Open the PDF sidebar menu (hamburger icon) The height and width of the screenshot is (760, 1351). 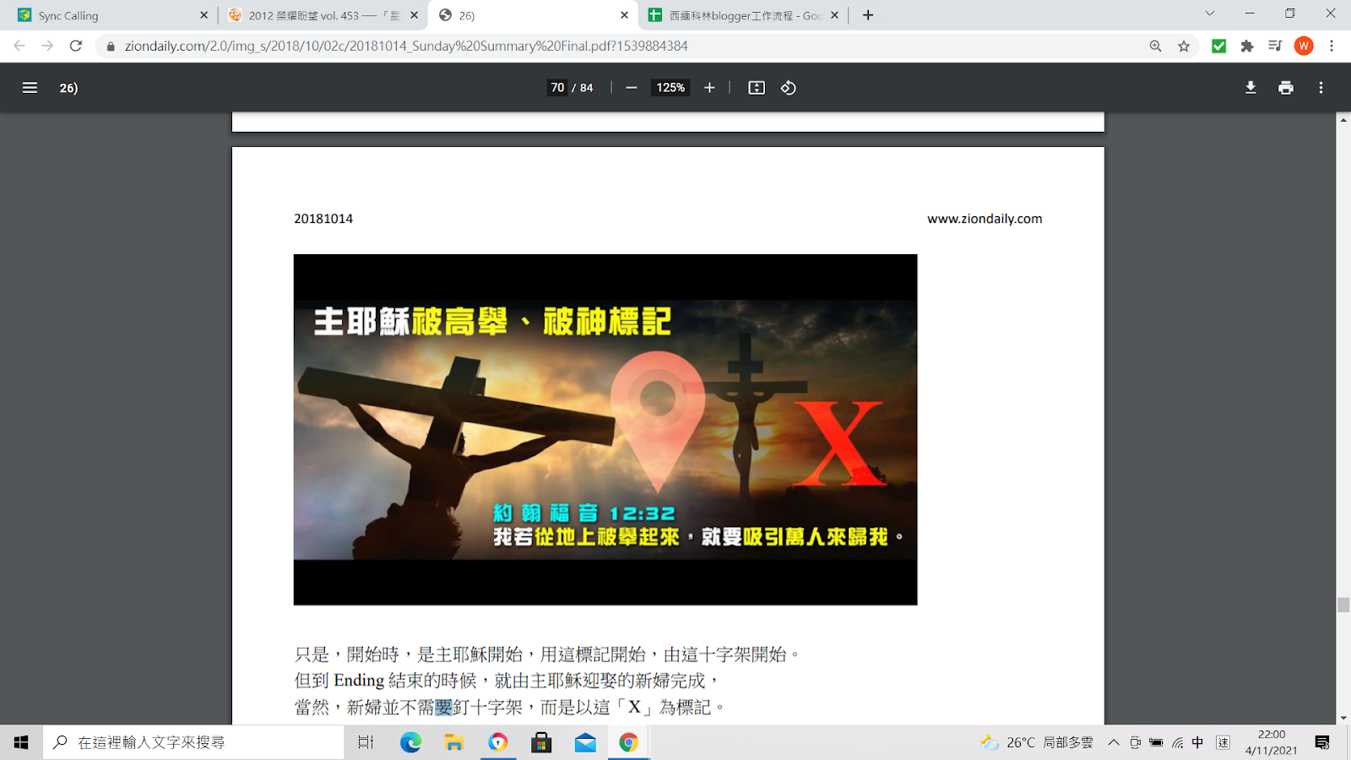pyautogui.click(x=30, y=88)
